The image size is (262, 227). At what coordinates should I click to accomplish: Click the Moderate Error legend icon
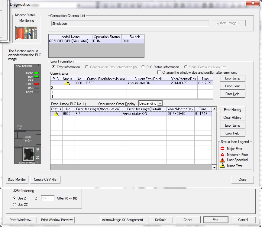click(x=222, y=154)
